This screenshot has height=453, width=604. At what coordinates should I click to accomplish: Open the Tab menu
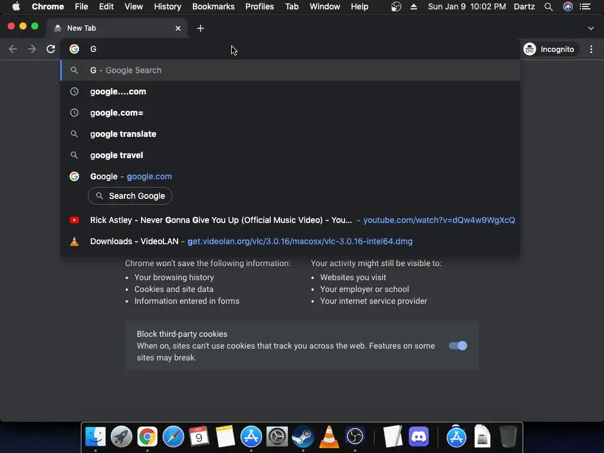(x=292, y=6)
